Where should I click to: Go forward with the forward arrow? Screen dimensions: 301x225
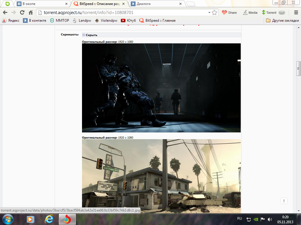click(14, 13)
